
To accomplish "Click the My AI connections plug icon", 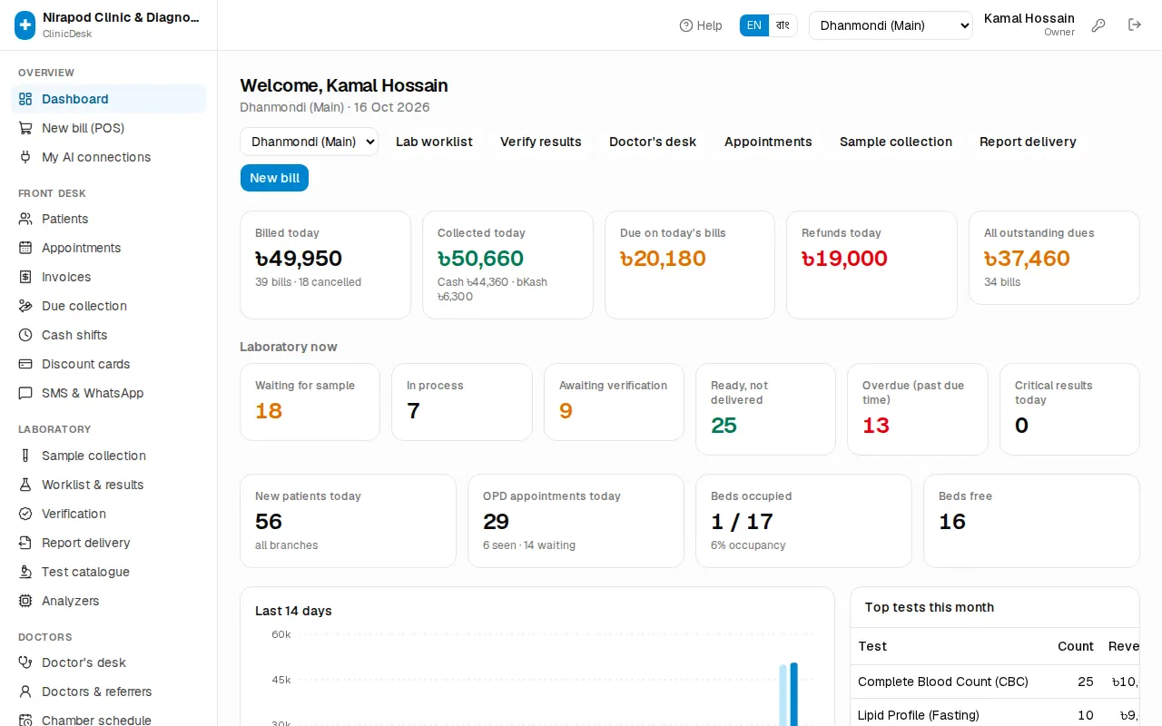I will (x=25, y=157).
